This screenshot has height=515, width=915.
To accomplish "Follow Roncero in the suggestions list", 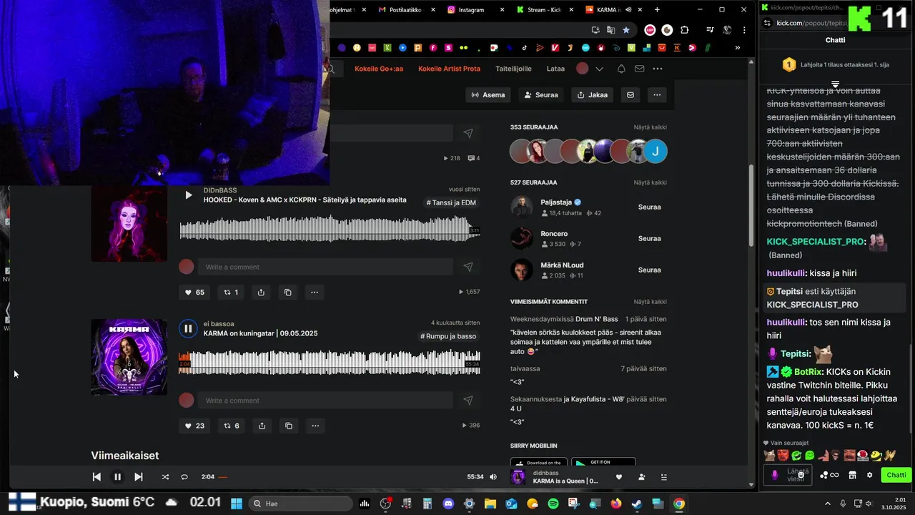I will [x=649, y=238].
